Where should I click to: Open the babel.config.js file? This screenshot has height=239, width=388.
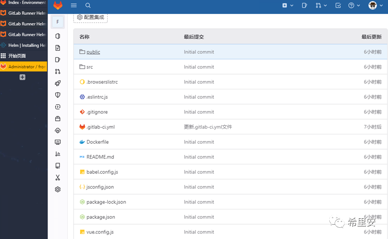click(102, 172)
